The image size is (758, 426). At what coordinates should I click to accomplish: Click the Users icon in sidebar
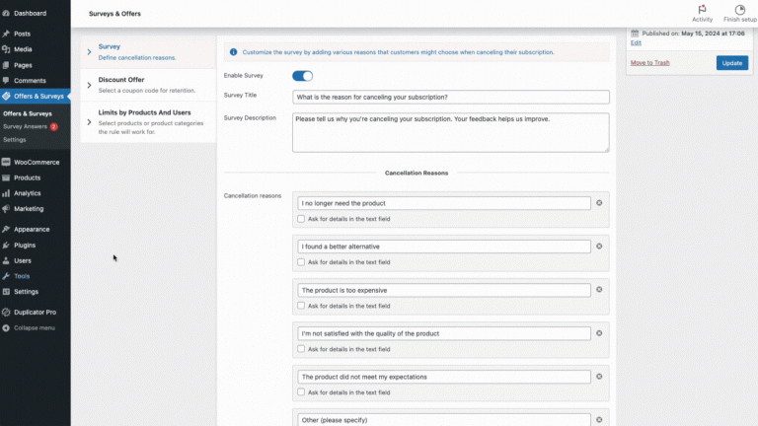6,260
